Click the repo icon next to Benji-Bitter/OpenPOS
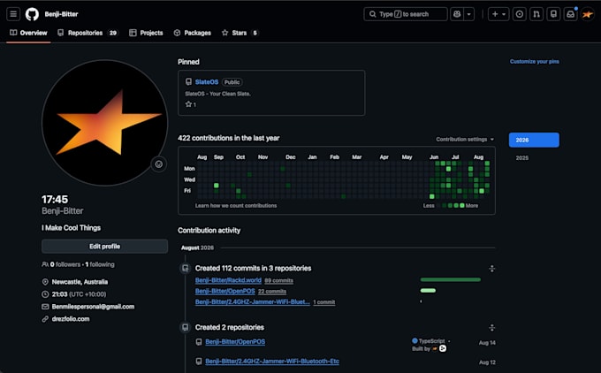Image resolution: width=601 pixels, height=373 pixels. pos(199,341)
